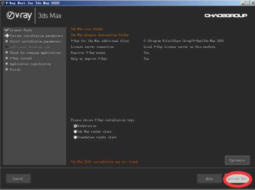Screen dimensions: 255x190
Task: Click the Select installation parameters step
Action: tap(35, 41)
